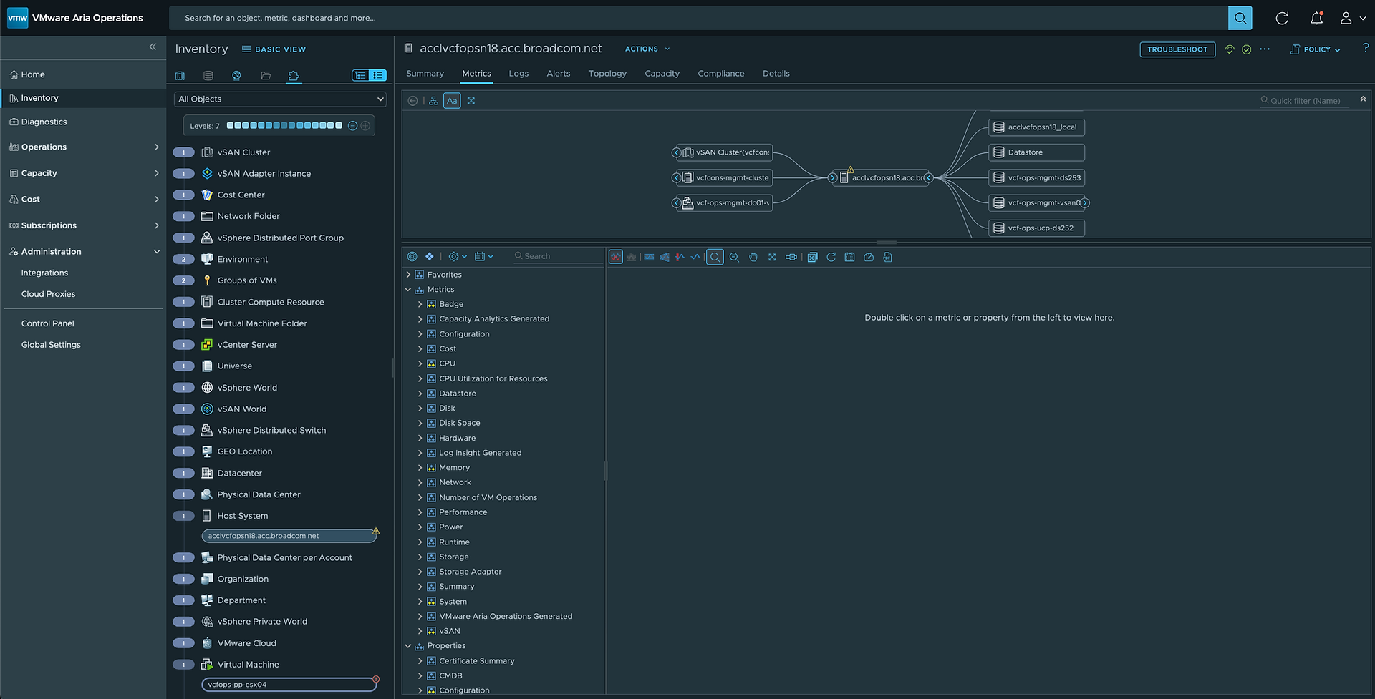Toggle the area band chart button

click(649, 257)
